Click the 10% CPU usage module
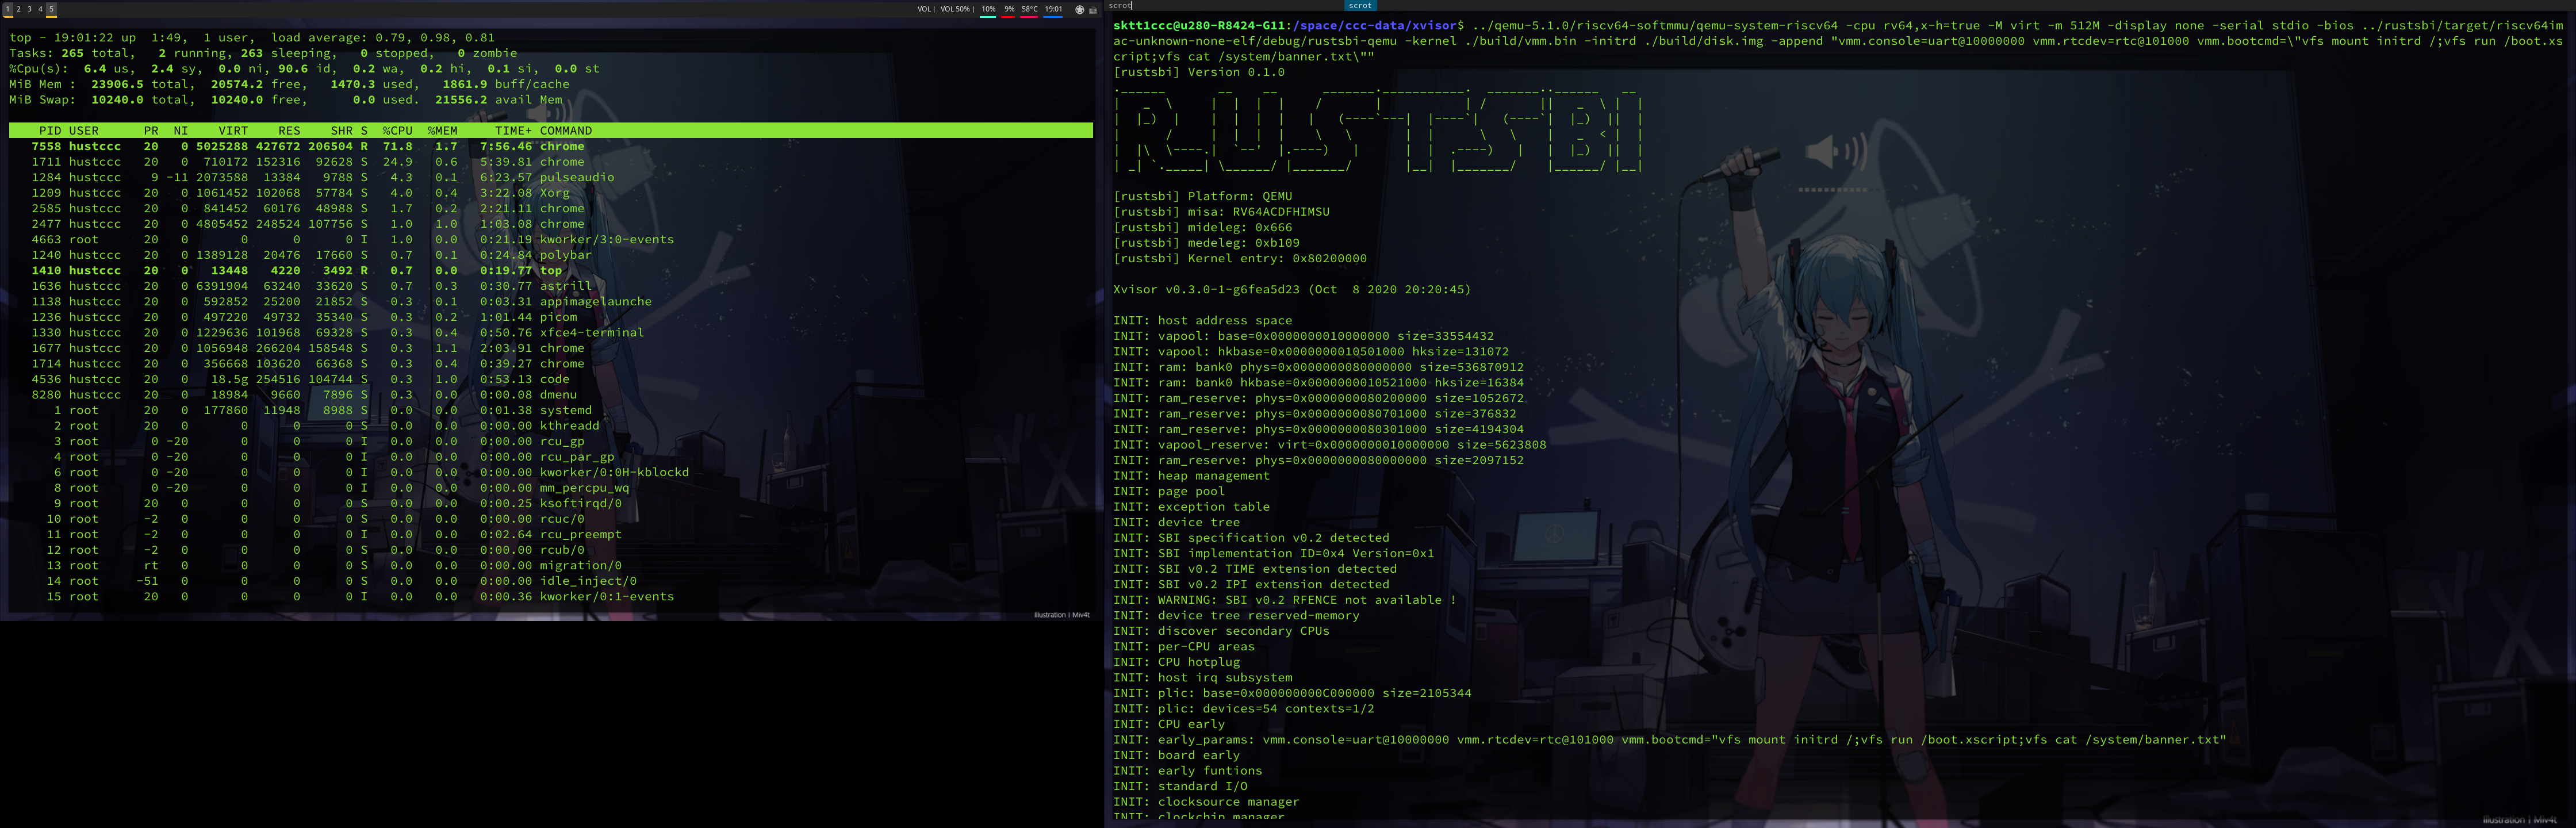Screen dimensions: 2576x828 point(988,9)
